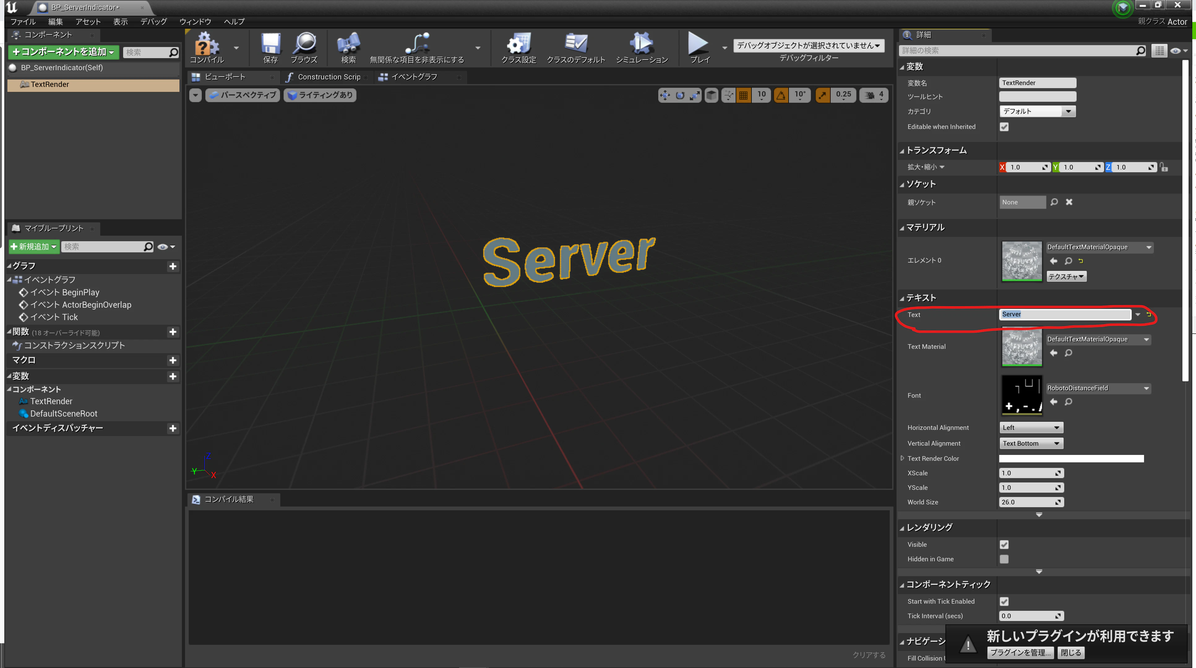The width and height of the screenshot is (1196, 668).
Task: Click the white Text Render Color swatch
Action: coord(1071,459)
